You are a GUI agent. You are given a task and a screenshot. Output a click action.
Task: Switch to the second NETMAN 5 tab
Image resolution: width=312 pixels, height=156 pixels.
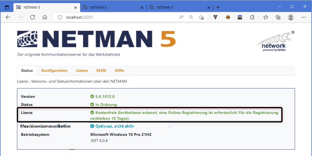(x=113, y=8)
